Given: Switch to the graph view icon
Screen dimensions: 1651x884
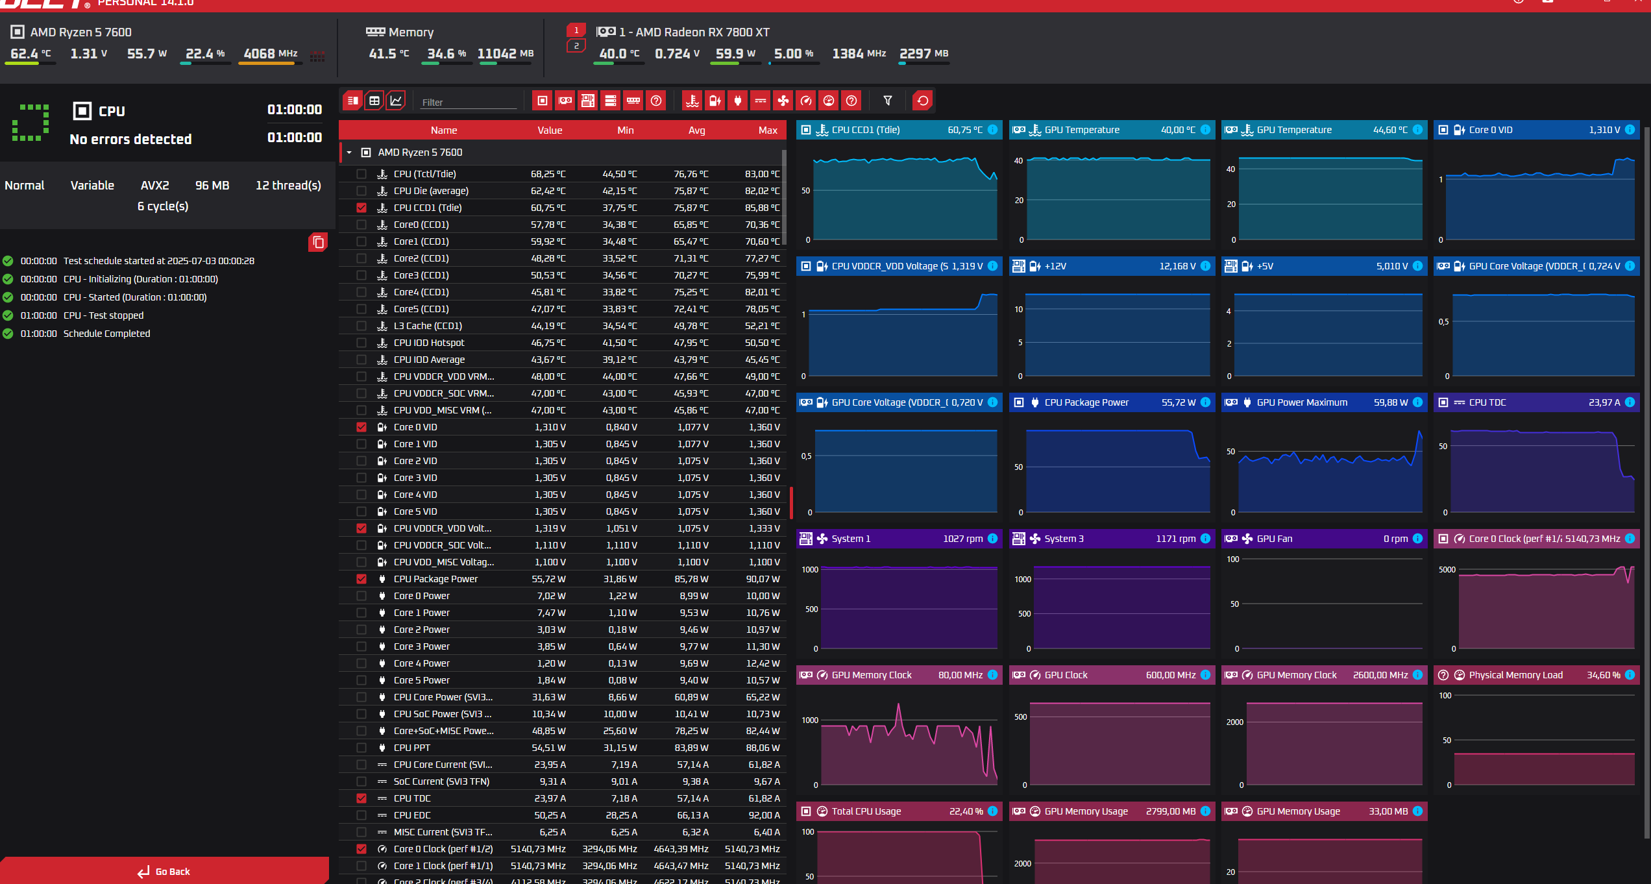Looking at the screenshot, I should (x=396, y=101).
